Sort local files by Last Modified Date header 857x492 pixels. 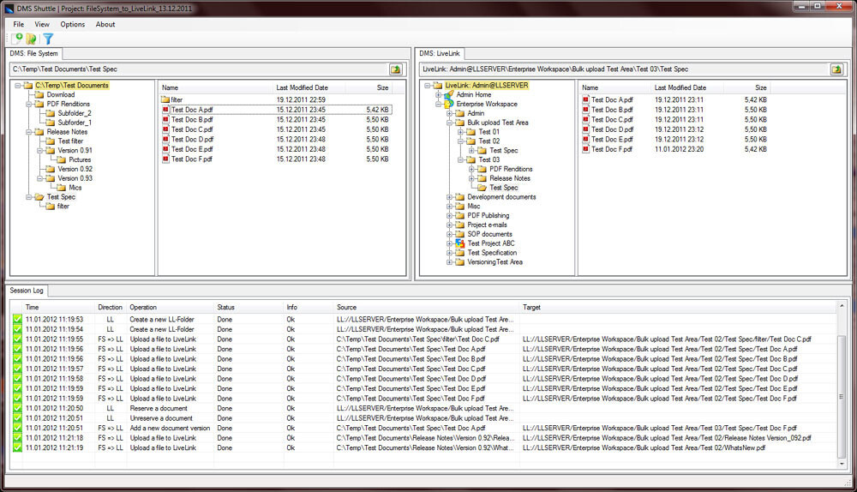pyautogui.click(x=311, y=87)
